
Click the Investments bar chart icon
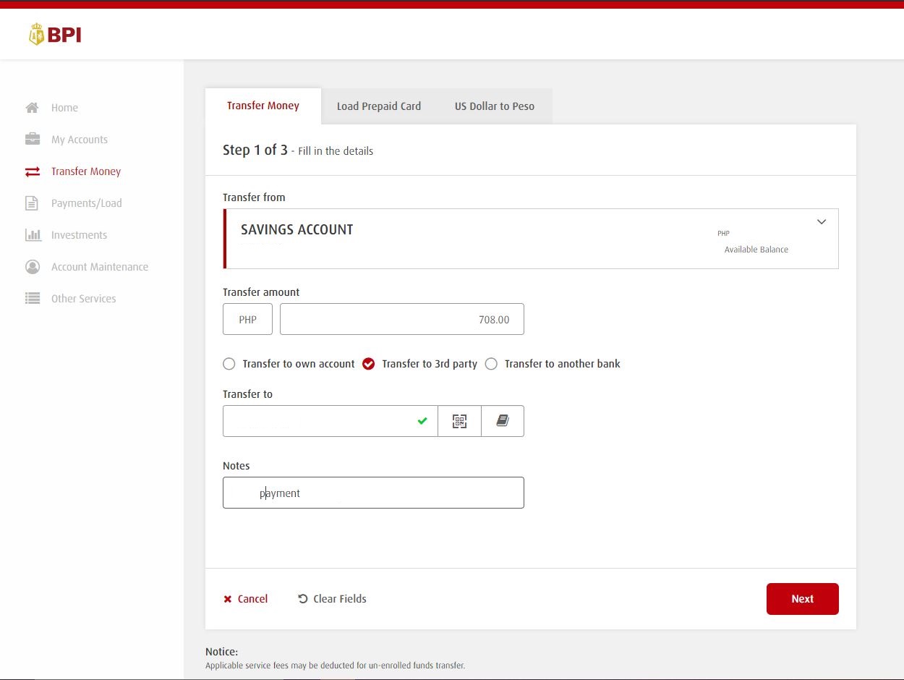[33, 235]
